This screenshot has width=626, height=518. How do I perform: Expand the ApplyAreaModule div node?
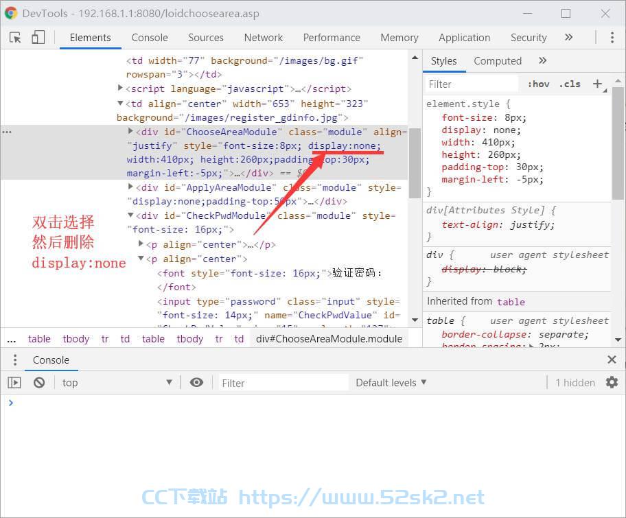[x=130, y=186]
